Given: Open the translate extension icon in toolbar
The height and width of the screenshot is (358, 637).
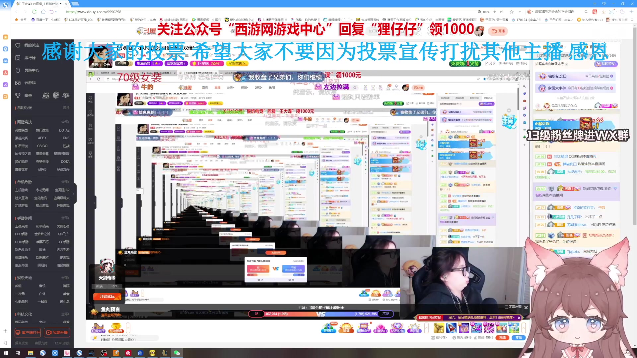Looking at the screenshot, I should point(595,12).
